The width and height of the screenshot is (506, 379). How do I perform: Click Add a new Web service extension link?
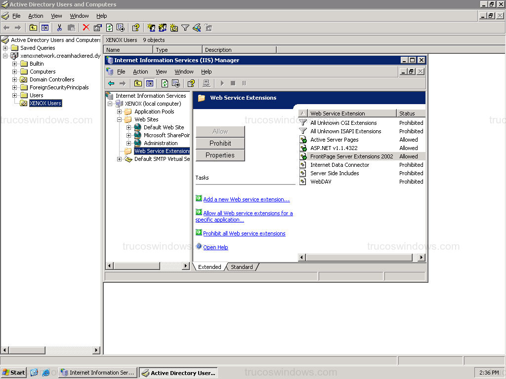click(x=246, y=199)
